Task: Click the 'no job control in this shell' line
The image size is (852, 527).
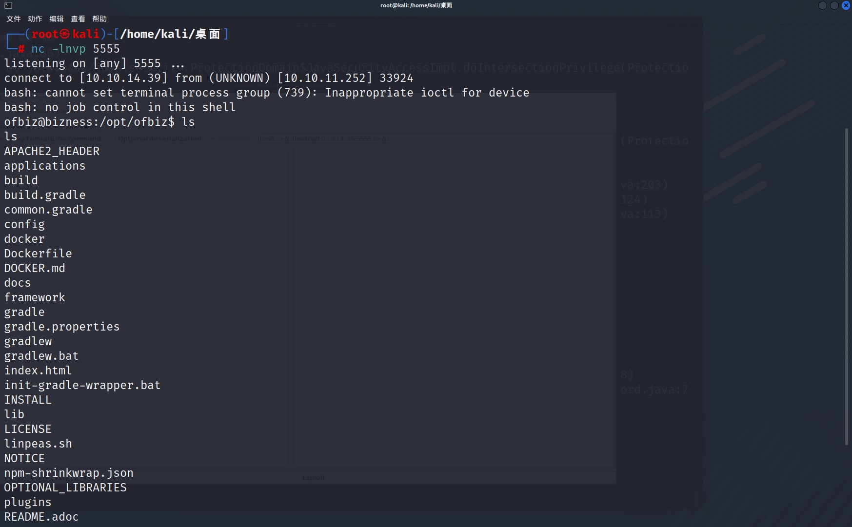Action: coord(120,107)
